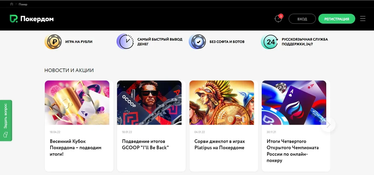
Task: Open the hamburger menu
Action: click(x=363, y=19)
